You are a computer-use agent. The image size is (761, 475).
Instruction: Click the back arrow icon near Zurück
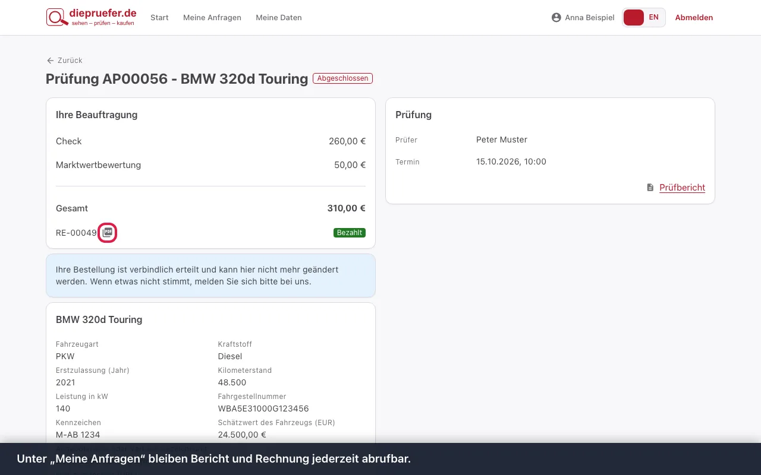[50, 61]
